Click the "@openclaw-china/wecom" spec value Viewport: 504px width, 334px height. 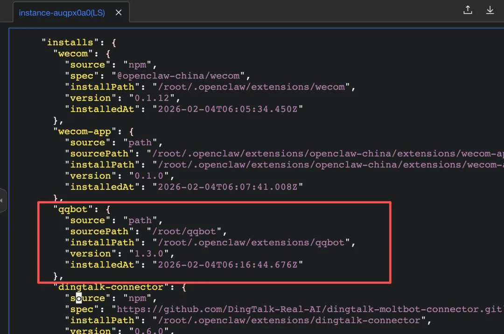[178, 76]
